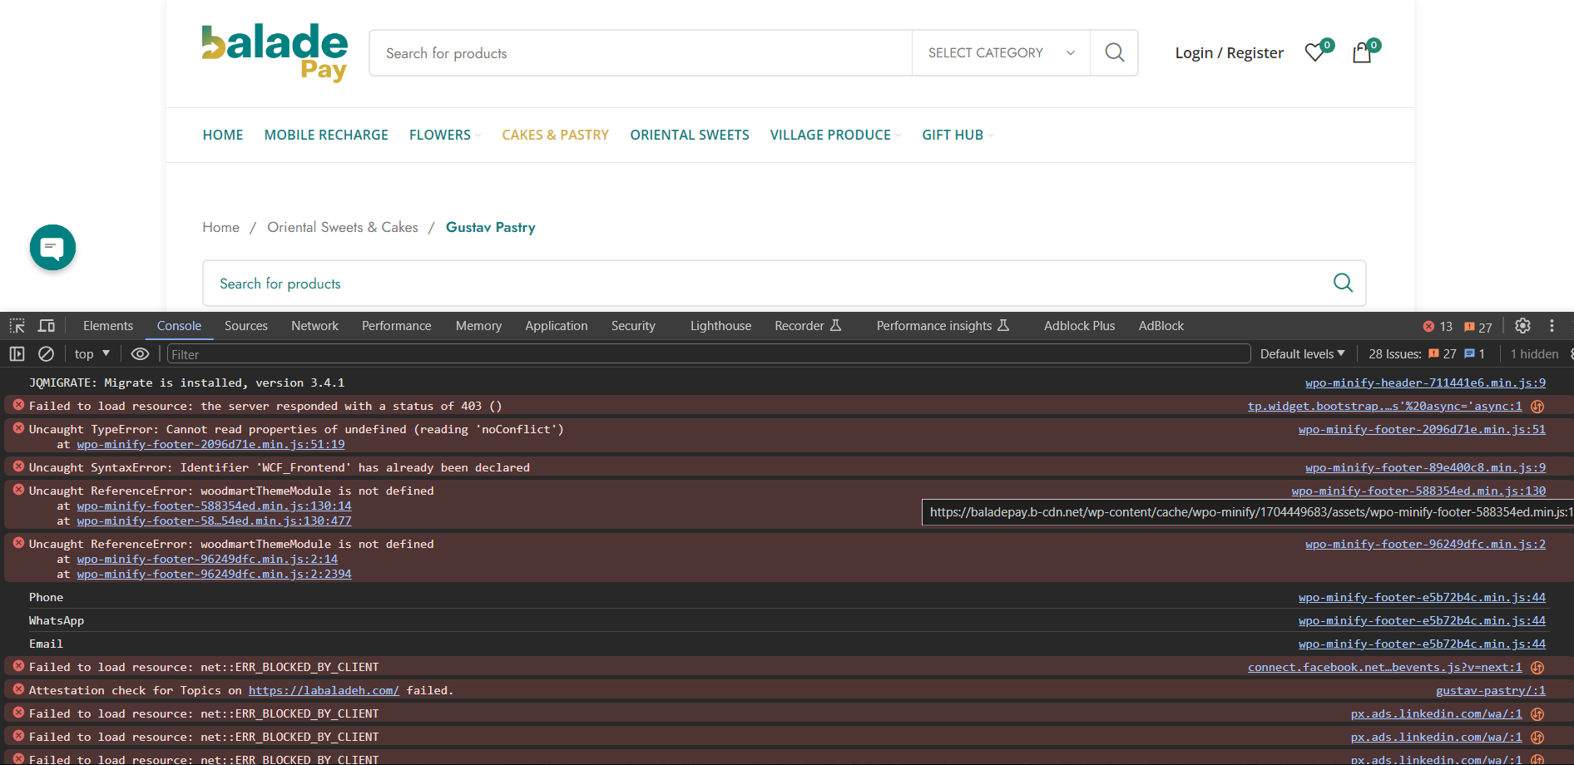1574x765 pixels.
Task: Open DevTools three-dot customize menu
Action: coord(1552,326)
